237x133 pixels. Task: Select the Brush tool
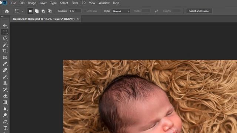click(x=5, y=77)
